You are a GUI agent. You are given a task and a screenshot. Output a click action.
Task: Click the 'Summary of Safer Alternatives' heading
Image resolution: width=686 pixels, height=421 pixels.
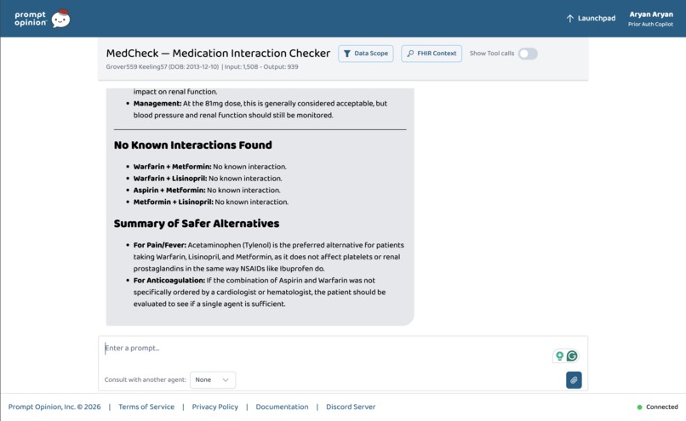(x=197, y=224)
